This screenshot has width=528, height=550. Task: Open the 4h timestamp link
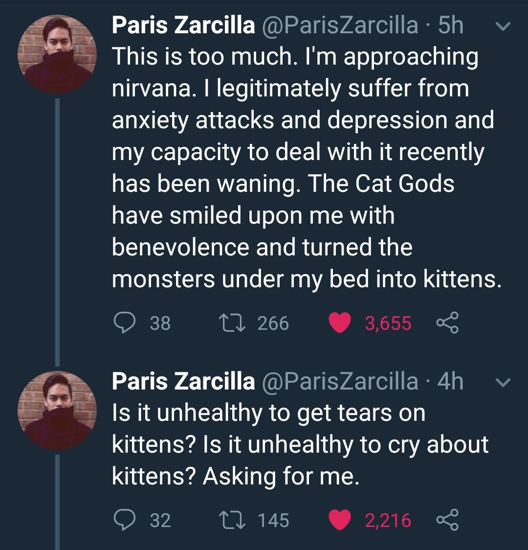pos(450,381)
